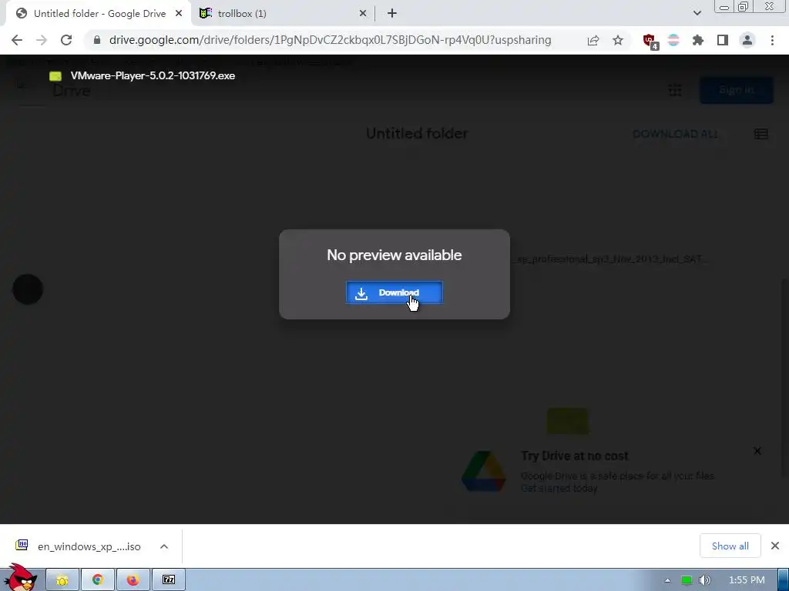Click the share page icon

593,40
